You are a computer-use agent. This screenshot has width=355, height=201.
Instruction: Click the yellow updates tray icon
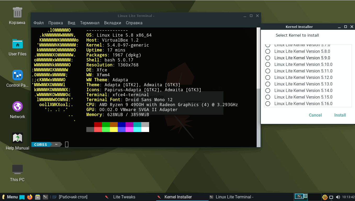pyautogui.click(x=325, y=197)
